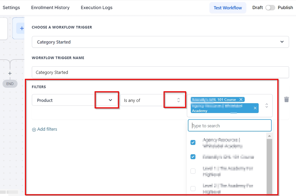Uncheck the first checked product checkbox
Viewport: 296px width, 196px height.
point(193,142)
